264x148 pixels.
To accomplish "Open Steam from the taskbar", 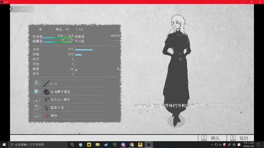I will tap(106, 144).
